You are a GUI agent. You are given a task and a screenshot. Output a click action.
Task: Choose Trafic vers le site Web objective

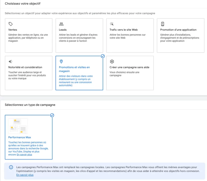point(123,30)
